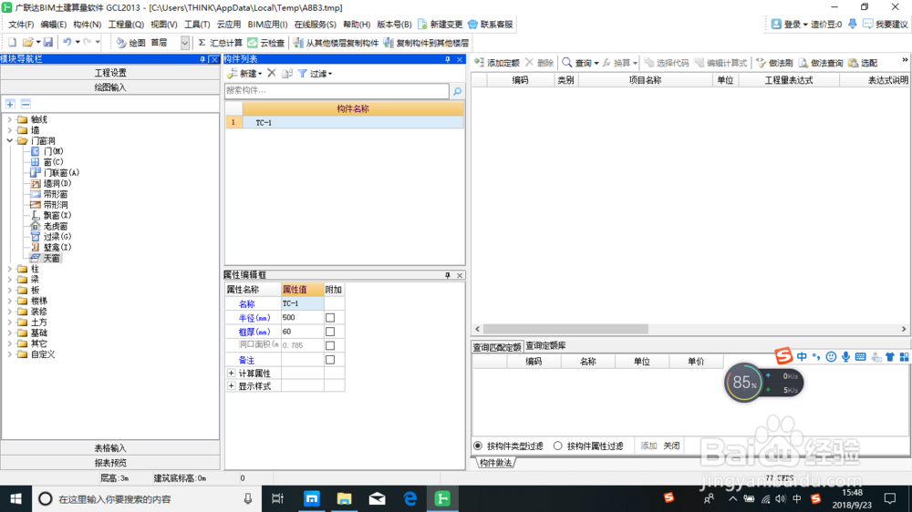Open the 工程量(Q) menu
The width and height of the screenshot is (912, 512).
(126, 25)
